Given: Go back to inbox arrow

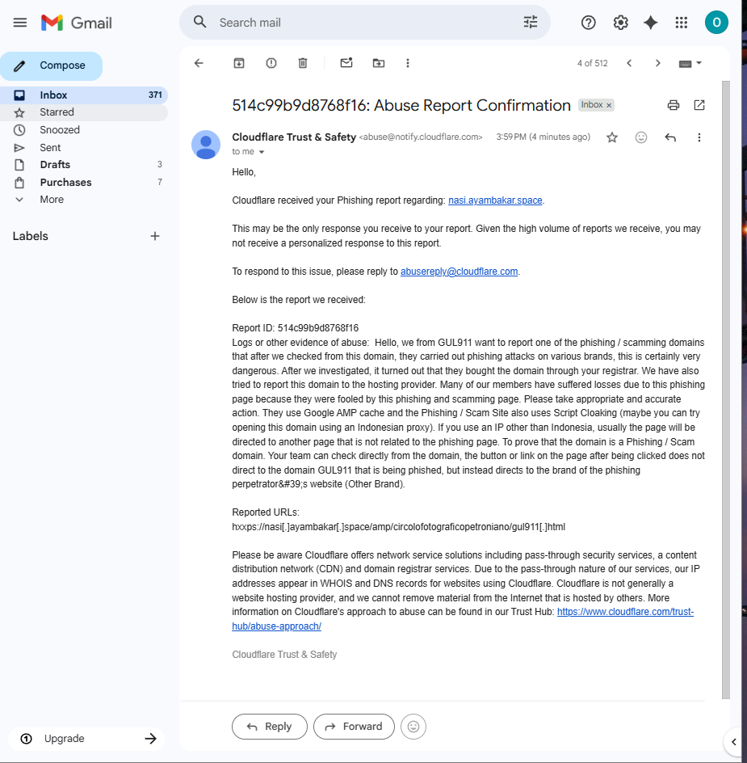Looking at the screenshot, I should 199,63.
